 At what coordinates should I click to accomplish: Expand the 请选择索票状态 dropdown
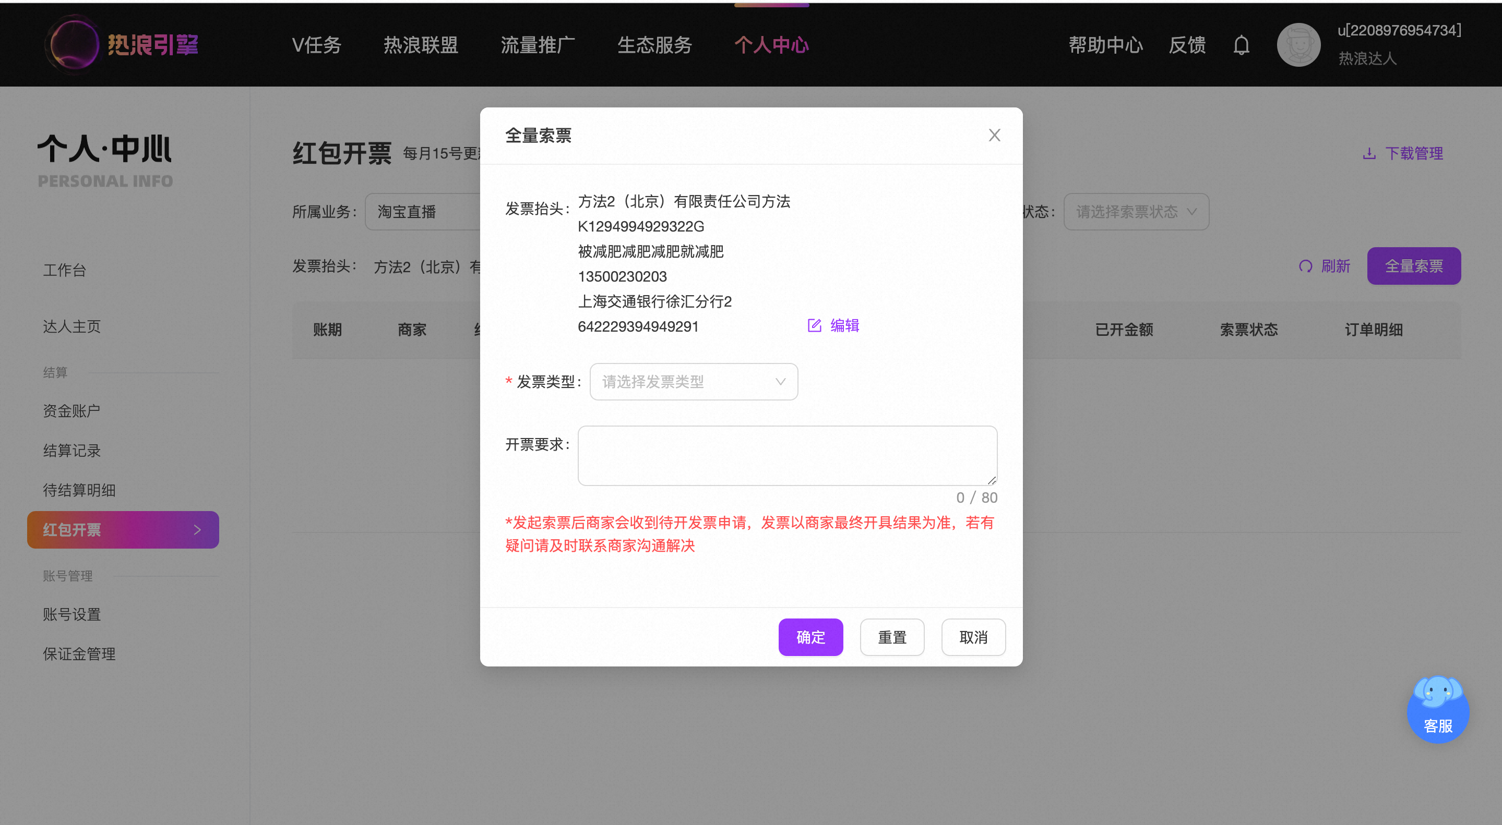pos(1136,212)
